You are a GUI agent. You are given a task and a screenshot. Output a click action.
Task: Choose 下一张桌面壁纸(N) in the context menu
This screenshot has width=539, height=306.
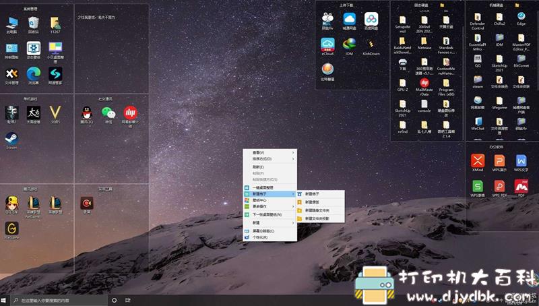(x=270, y=214)
